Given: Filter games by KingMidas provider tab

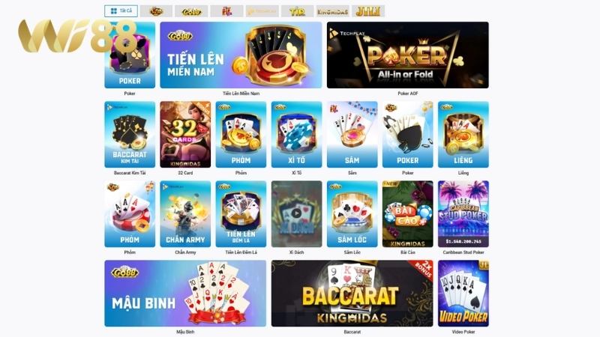Looking at the screenshot, I should (332, 11).
